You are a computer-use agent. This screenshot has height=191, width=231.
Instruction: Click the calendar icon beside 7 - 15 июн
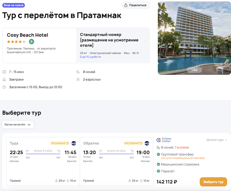(x=4, y=72)
